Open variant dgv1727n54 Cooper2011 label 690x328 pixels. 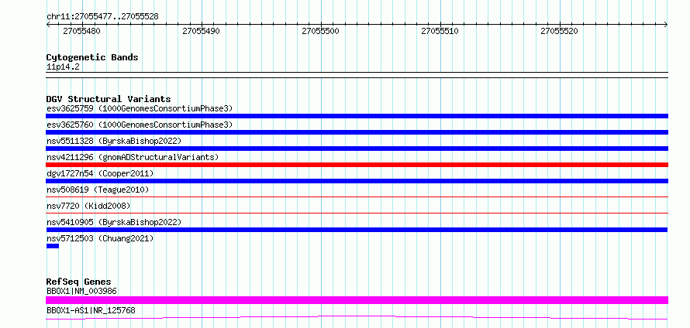tap(100, 173)
